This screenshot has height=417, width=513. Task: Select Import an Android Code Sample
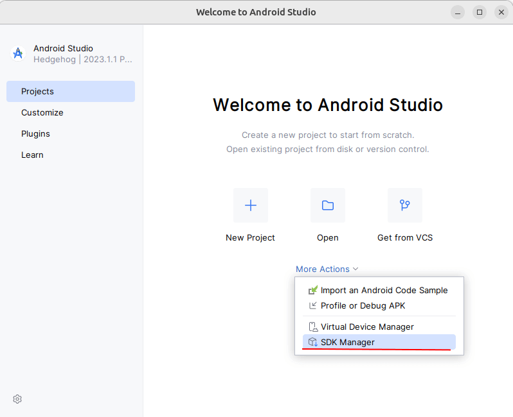(379, 290)
